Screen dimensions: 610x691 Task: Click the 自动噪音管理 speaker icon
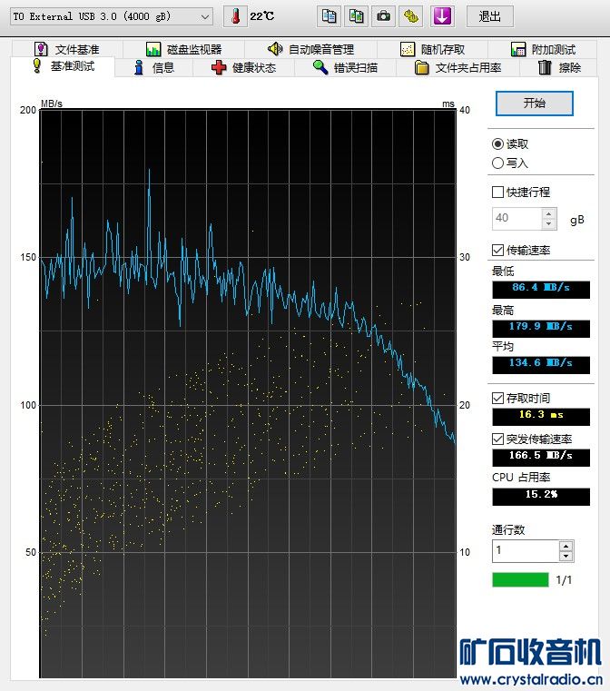pyautogui.click(x=275, y=49)
